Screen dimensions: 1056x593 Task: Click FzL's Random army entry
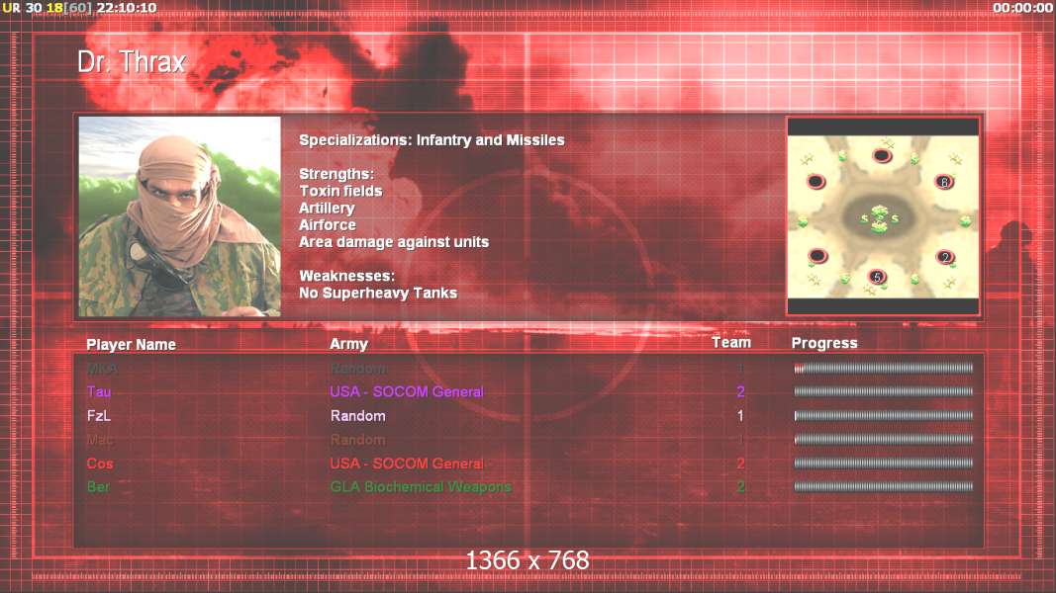357,415
